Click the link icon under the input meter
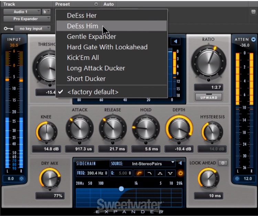The width and height of the screenshot is (258, 216). click(21, 179)
